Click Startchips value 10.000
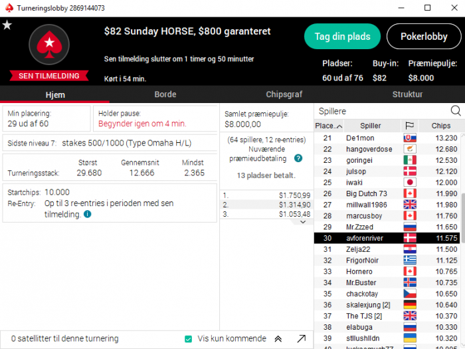 point(57,192)
